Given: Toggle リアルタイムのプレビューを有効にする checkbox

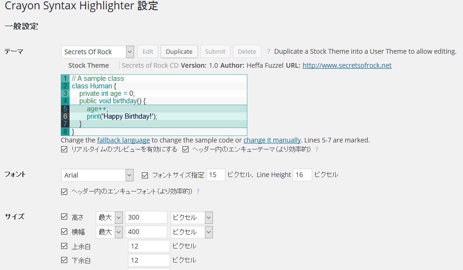Looking at the screenshot, I should click(x=64, y=149).
